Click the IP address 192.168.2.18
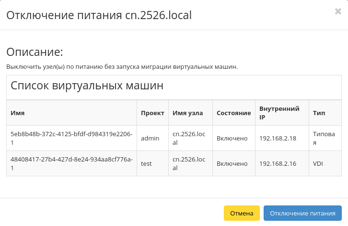Image resolution: width=348 pixels, height=226 pixels. click(278, 138)
